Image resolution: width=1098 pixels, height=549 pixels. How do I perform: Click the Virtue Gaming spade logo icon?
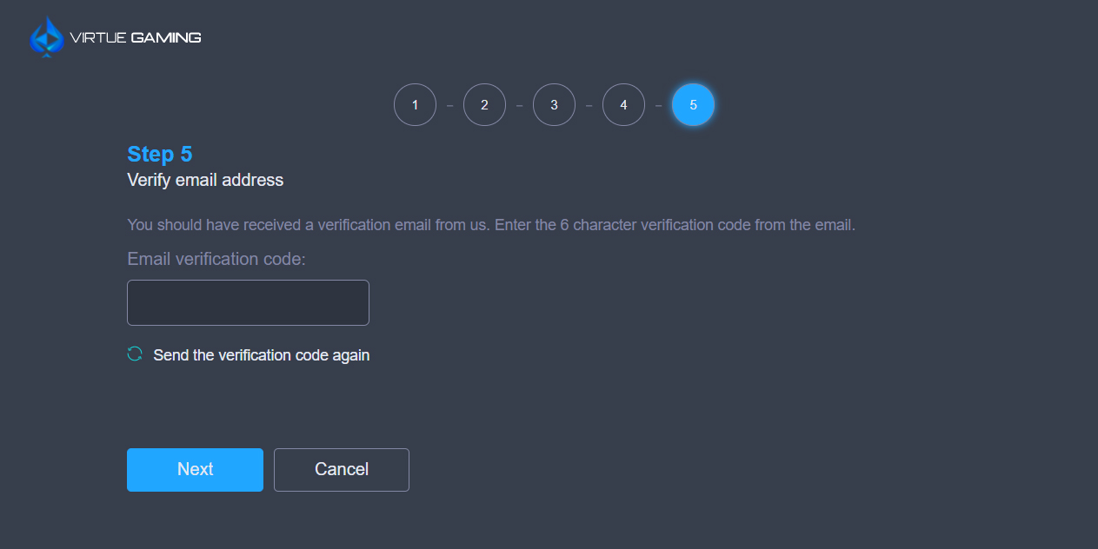click(47, 37)
